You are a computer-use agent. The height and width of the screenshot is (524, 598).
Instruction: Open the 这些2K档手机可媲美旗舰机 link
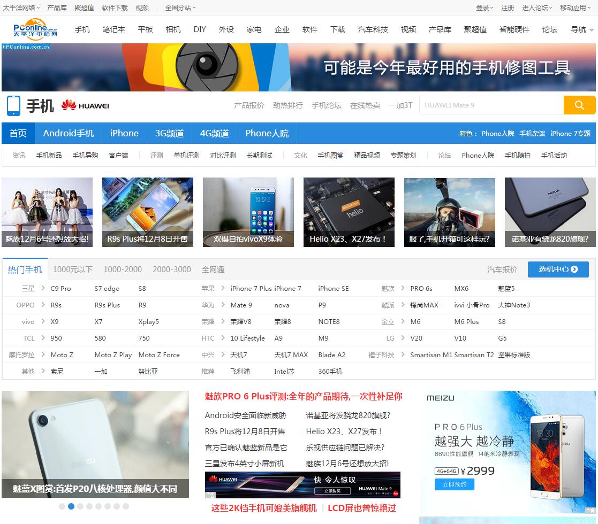click(264, 508)
